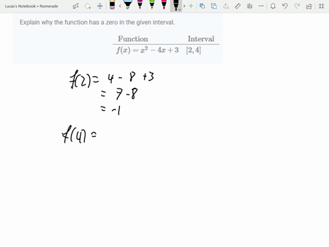Select the text/object selection tool
The width and height of the screenshot is (329, 247).
click(75, 6)
